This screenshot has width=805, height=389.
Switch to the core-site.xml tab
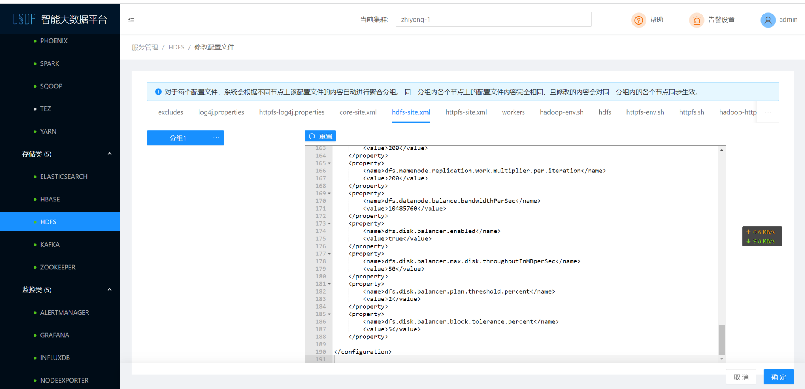(x=358, y=112)
